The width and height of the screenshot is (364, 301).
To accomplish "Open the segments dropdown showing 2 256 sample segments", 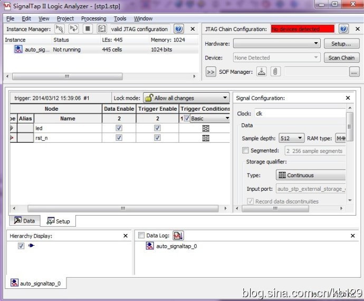I will click(x=315, y=151).
